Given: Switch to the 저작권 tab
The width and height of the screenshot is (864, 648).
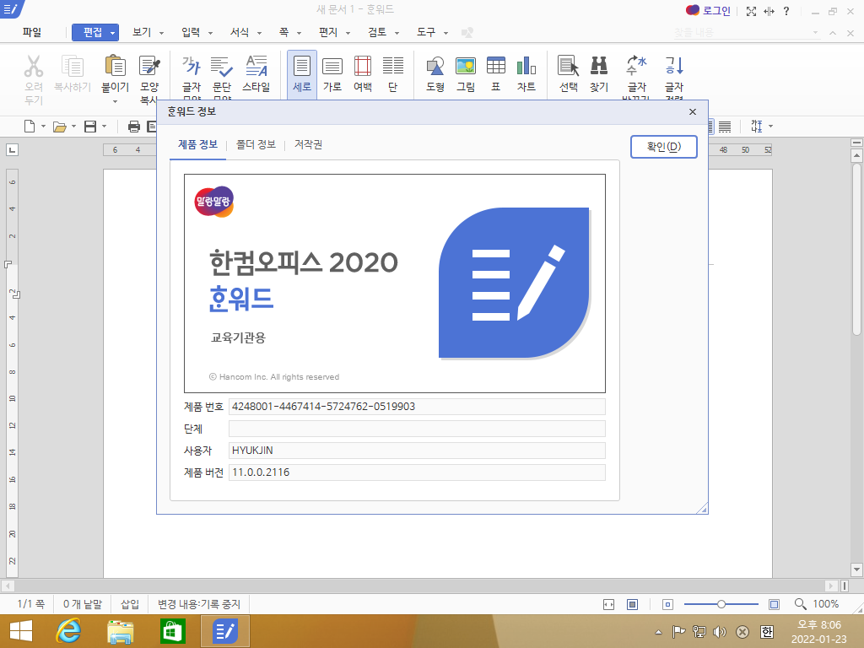Looking at the screenshot, I should [x=309, y=144].
